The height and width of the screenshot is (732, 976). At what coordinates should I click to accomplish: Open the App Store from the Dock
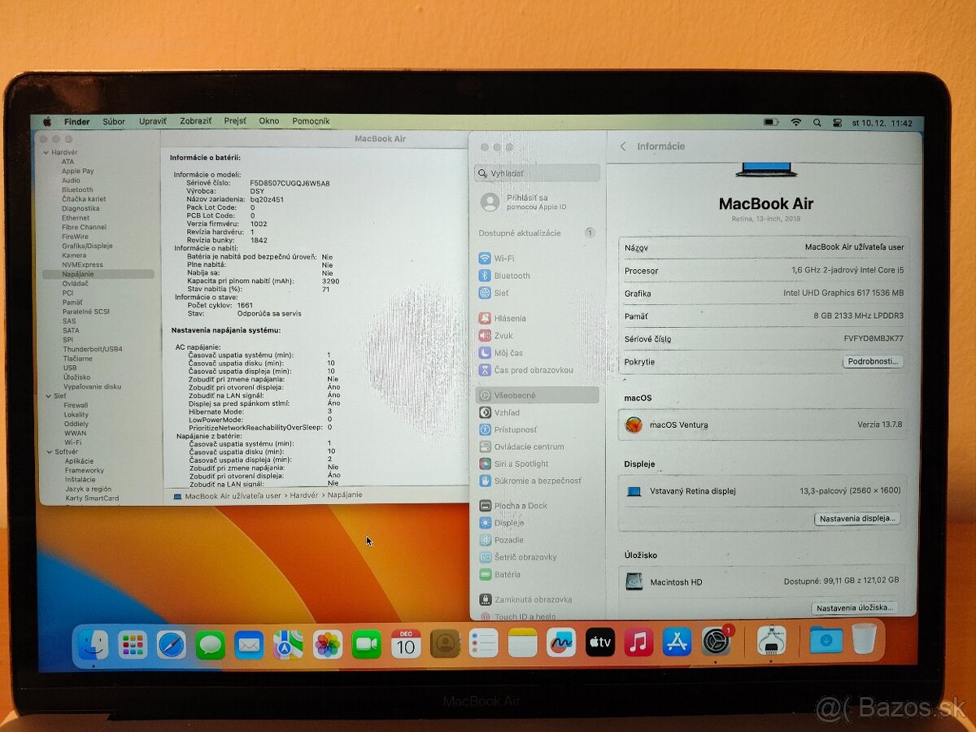point(678,643)
